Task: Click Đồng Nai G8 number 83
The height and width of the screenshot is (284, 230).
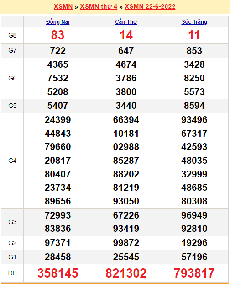Action: point(57,35)
